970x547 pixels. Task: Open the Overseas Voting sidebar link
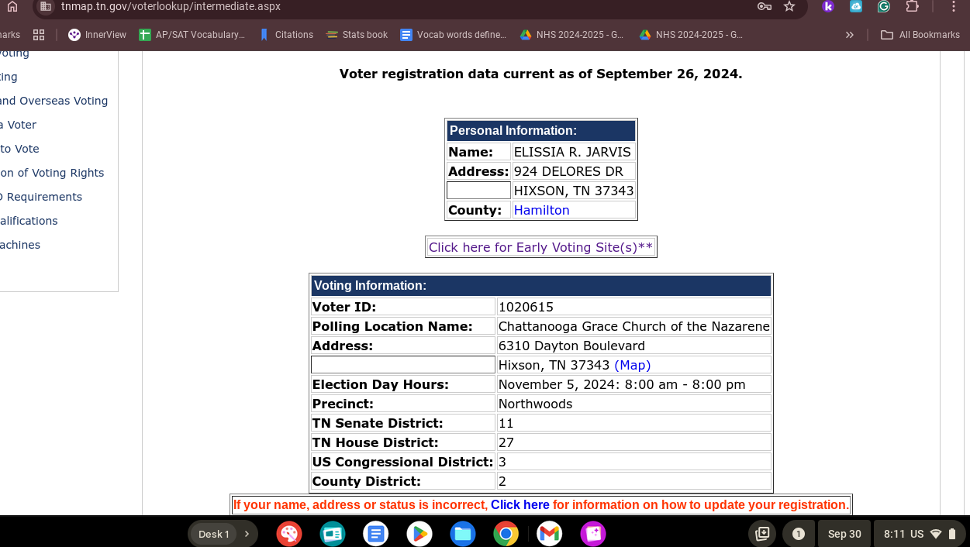coord(54,101)
